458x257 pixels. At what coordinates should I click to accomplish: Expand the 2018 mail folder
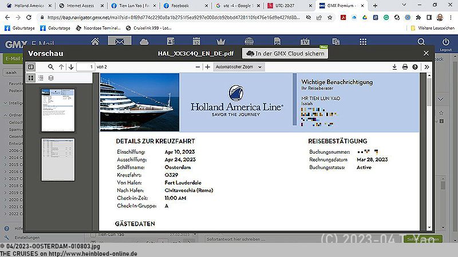click(x=5, y=186)
